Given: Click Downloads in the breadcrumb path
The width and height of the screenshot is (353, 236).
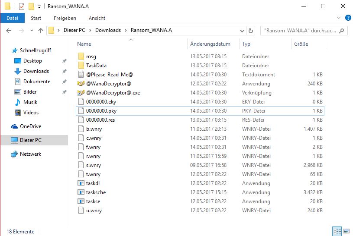Looking at the screenshot, I should [108, 31].
